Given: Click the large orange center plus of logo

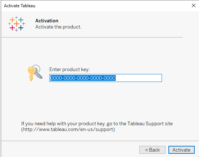Looking at the screenshot, I should [x=17, y=24].
